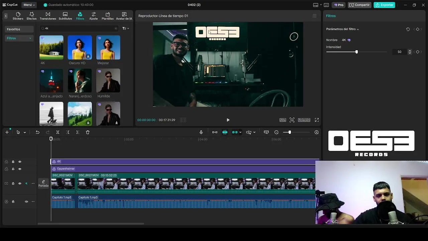Click the reset filter parameters icon

tap(408, 29)
